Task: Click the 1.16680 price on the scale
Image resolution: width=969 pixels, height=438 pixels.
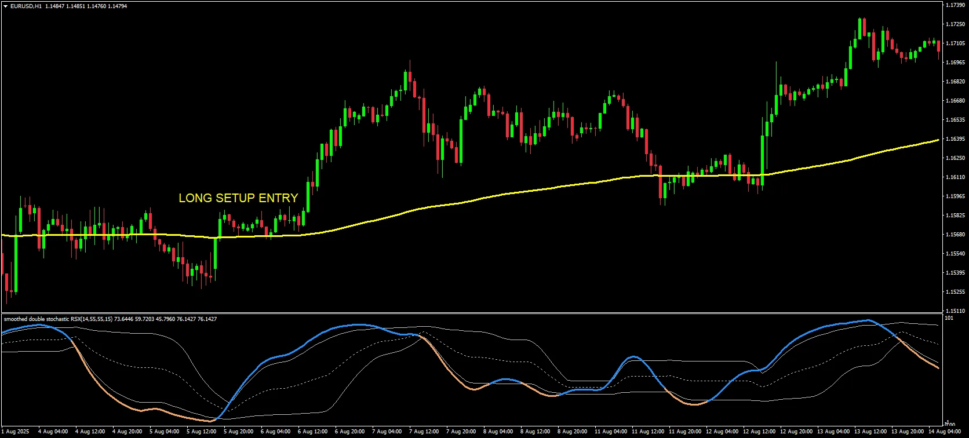Action: coord(955,101)
